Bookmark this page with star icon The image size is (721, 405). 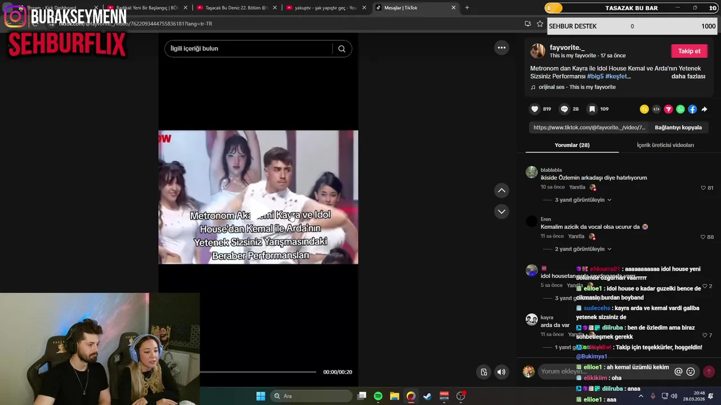tap(540, 24)
